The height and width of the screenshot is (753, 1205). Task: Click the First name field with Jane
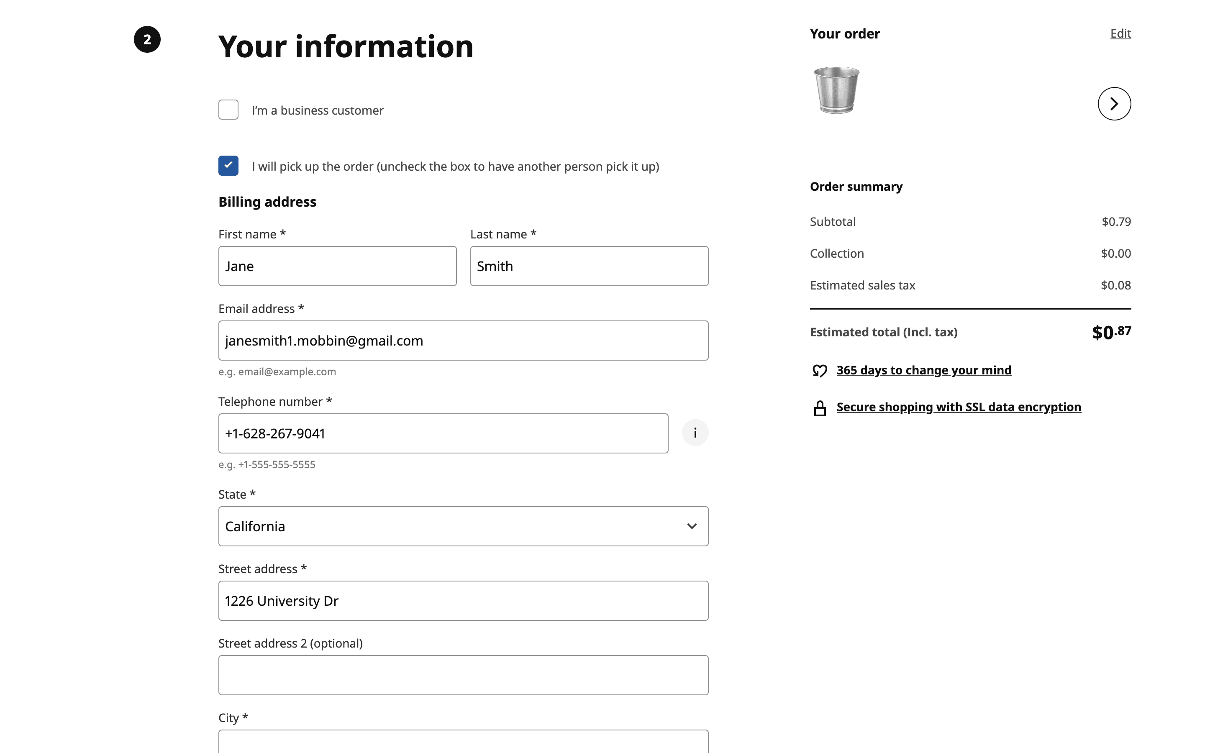337,266
